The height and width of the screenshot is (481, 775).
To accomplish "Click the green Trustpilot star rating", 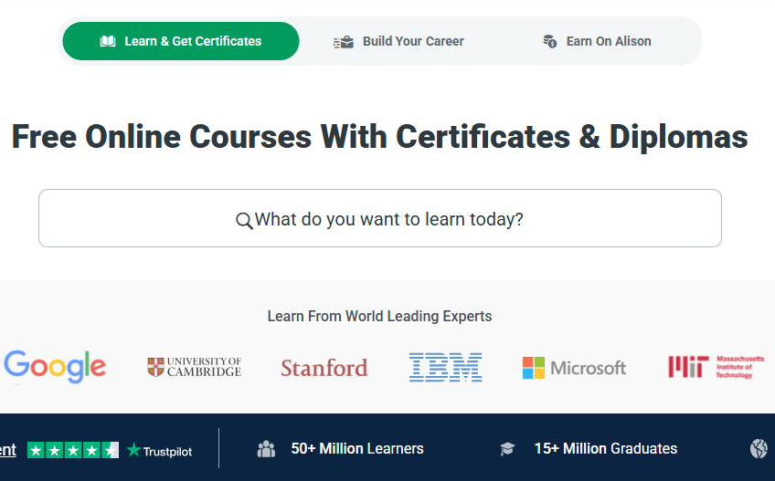I will tap(73, 449).
